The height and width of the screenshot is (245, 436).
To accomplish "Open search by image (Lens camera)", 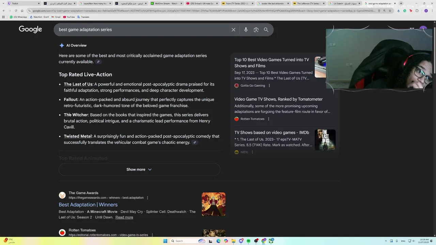I will coord(256,30).
